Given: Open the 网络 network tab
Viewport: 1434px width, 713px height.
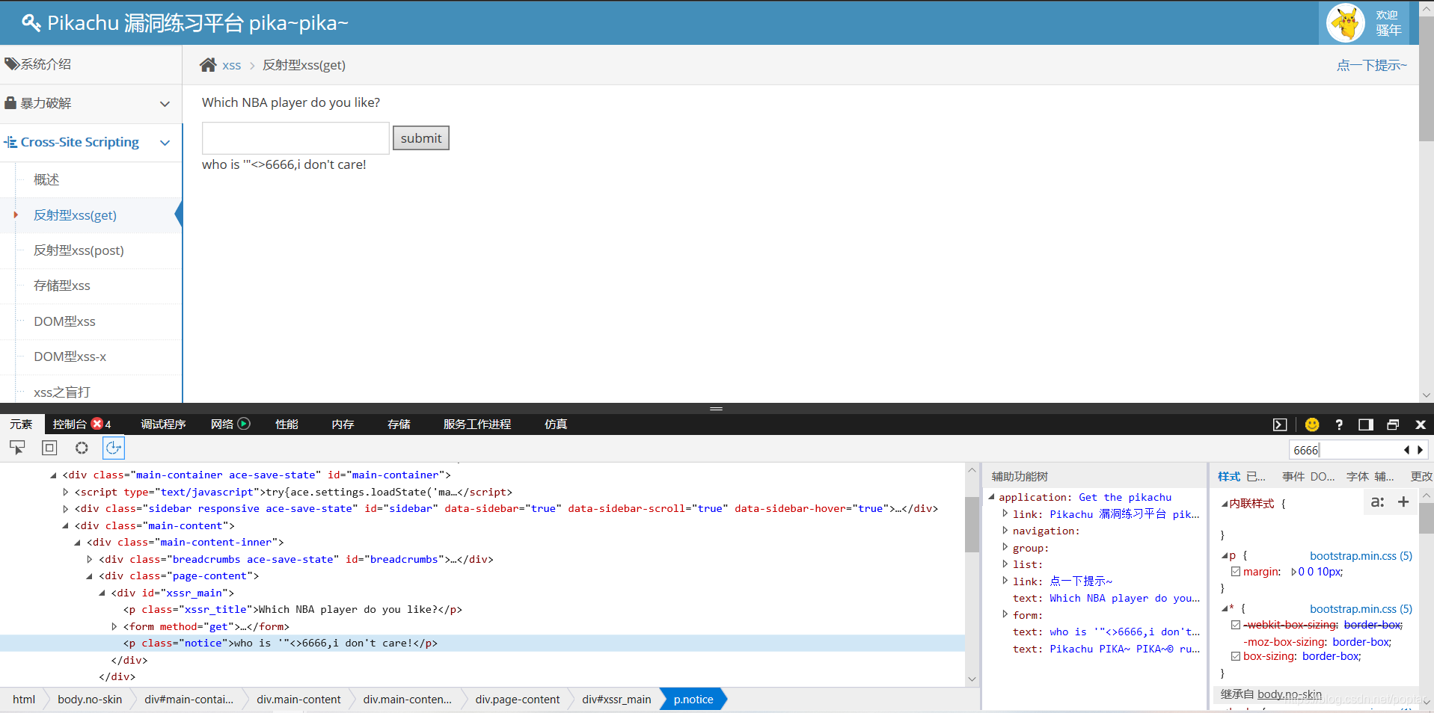Looking at the screenshot, I should (230, 425).
